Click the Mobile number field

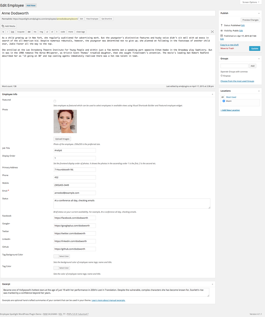[75, 185]
